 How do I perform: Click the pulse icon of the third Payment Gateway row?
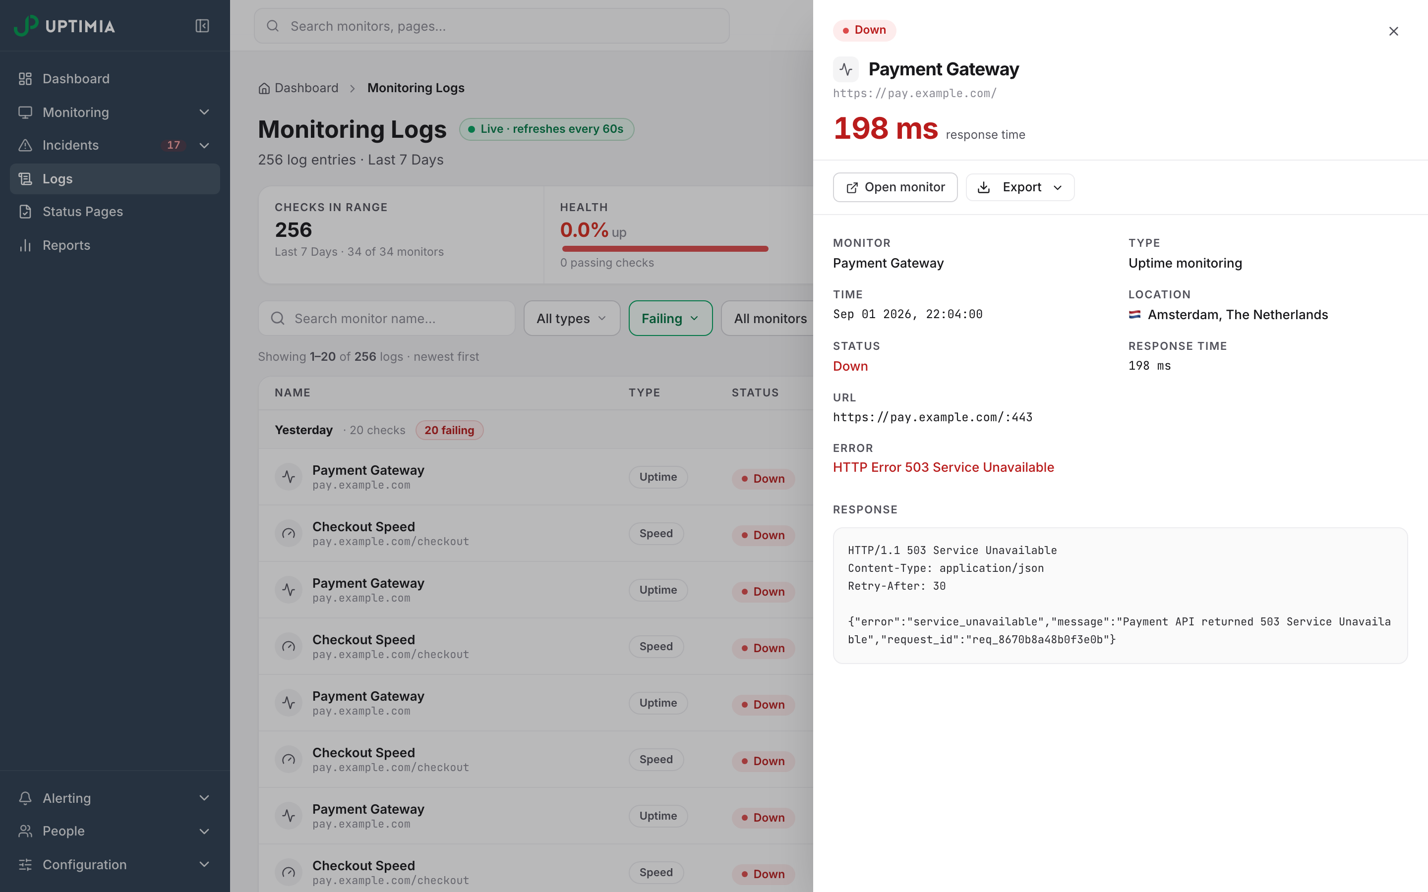289,703
